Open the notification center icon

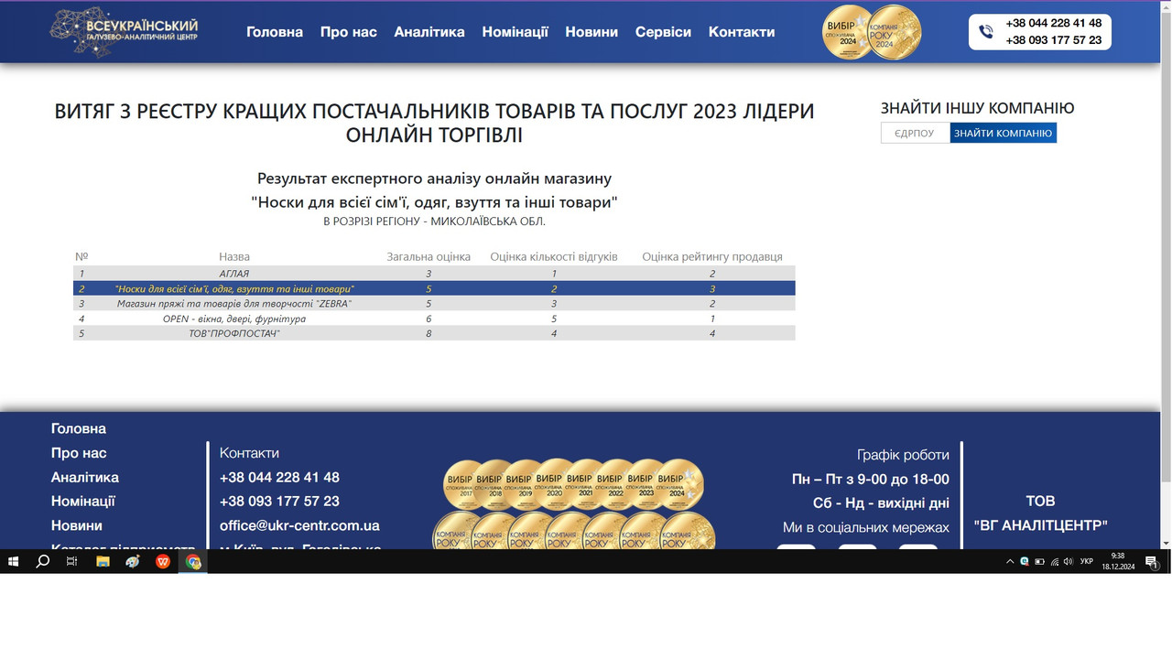pos(1152,561)
